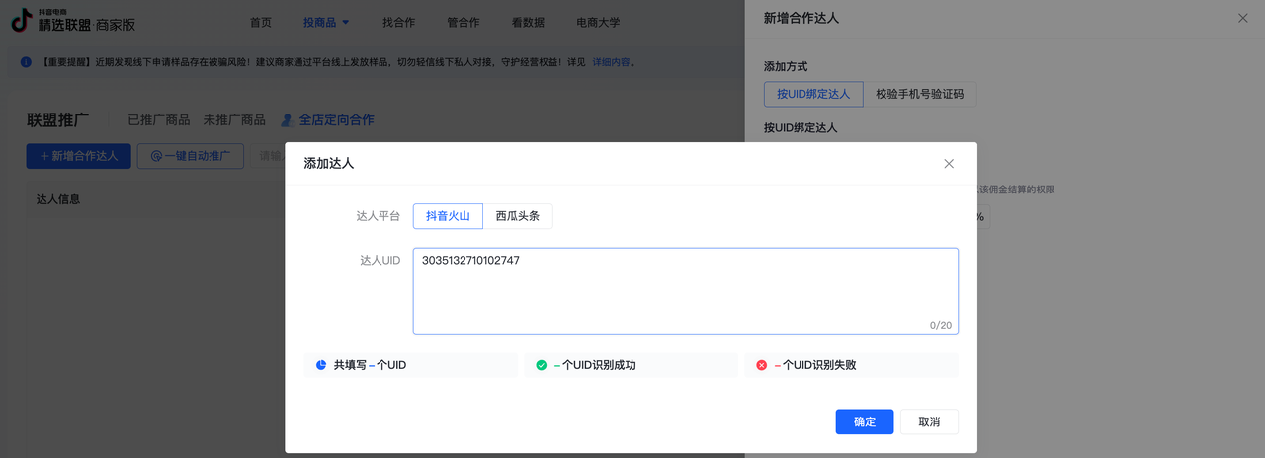The width and height of the screenshot is (1265, 458).
Task: Click the 全店定向合作 person icon
Action: (287, 120)
